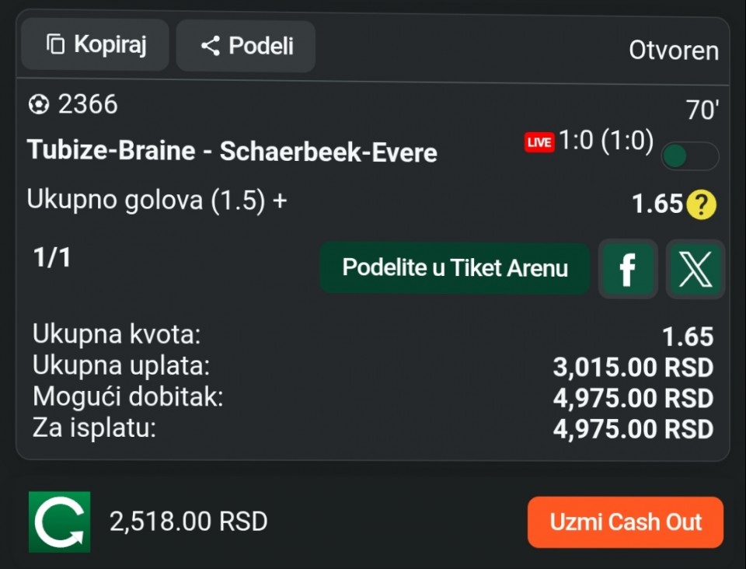The image size is (746, 569).
Task: Click the red LIVE badge
Action: point(539,142)
